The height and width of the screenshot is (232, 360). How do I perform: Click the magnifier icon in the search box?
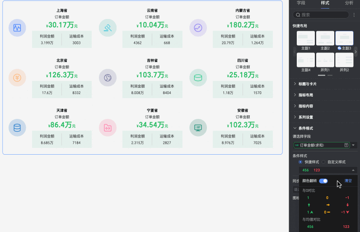pos(298,15)
